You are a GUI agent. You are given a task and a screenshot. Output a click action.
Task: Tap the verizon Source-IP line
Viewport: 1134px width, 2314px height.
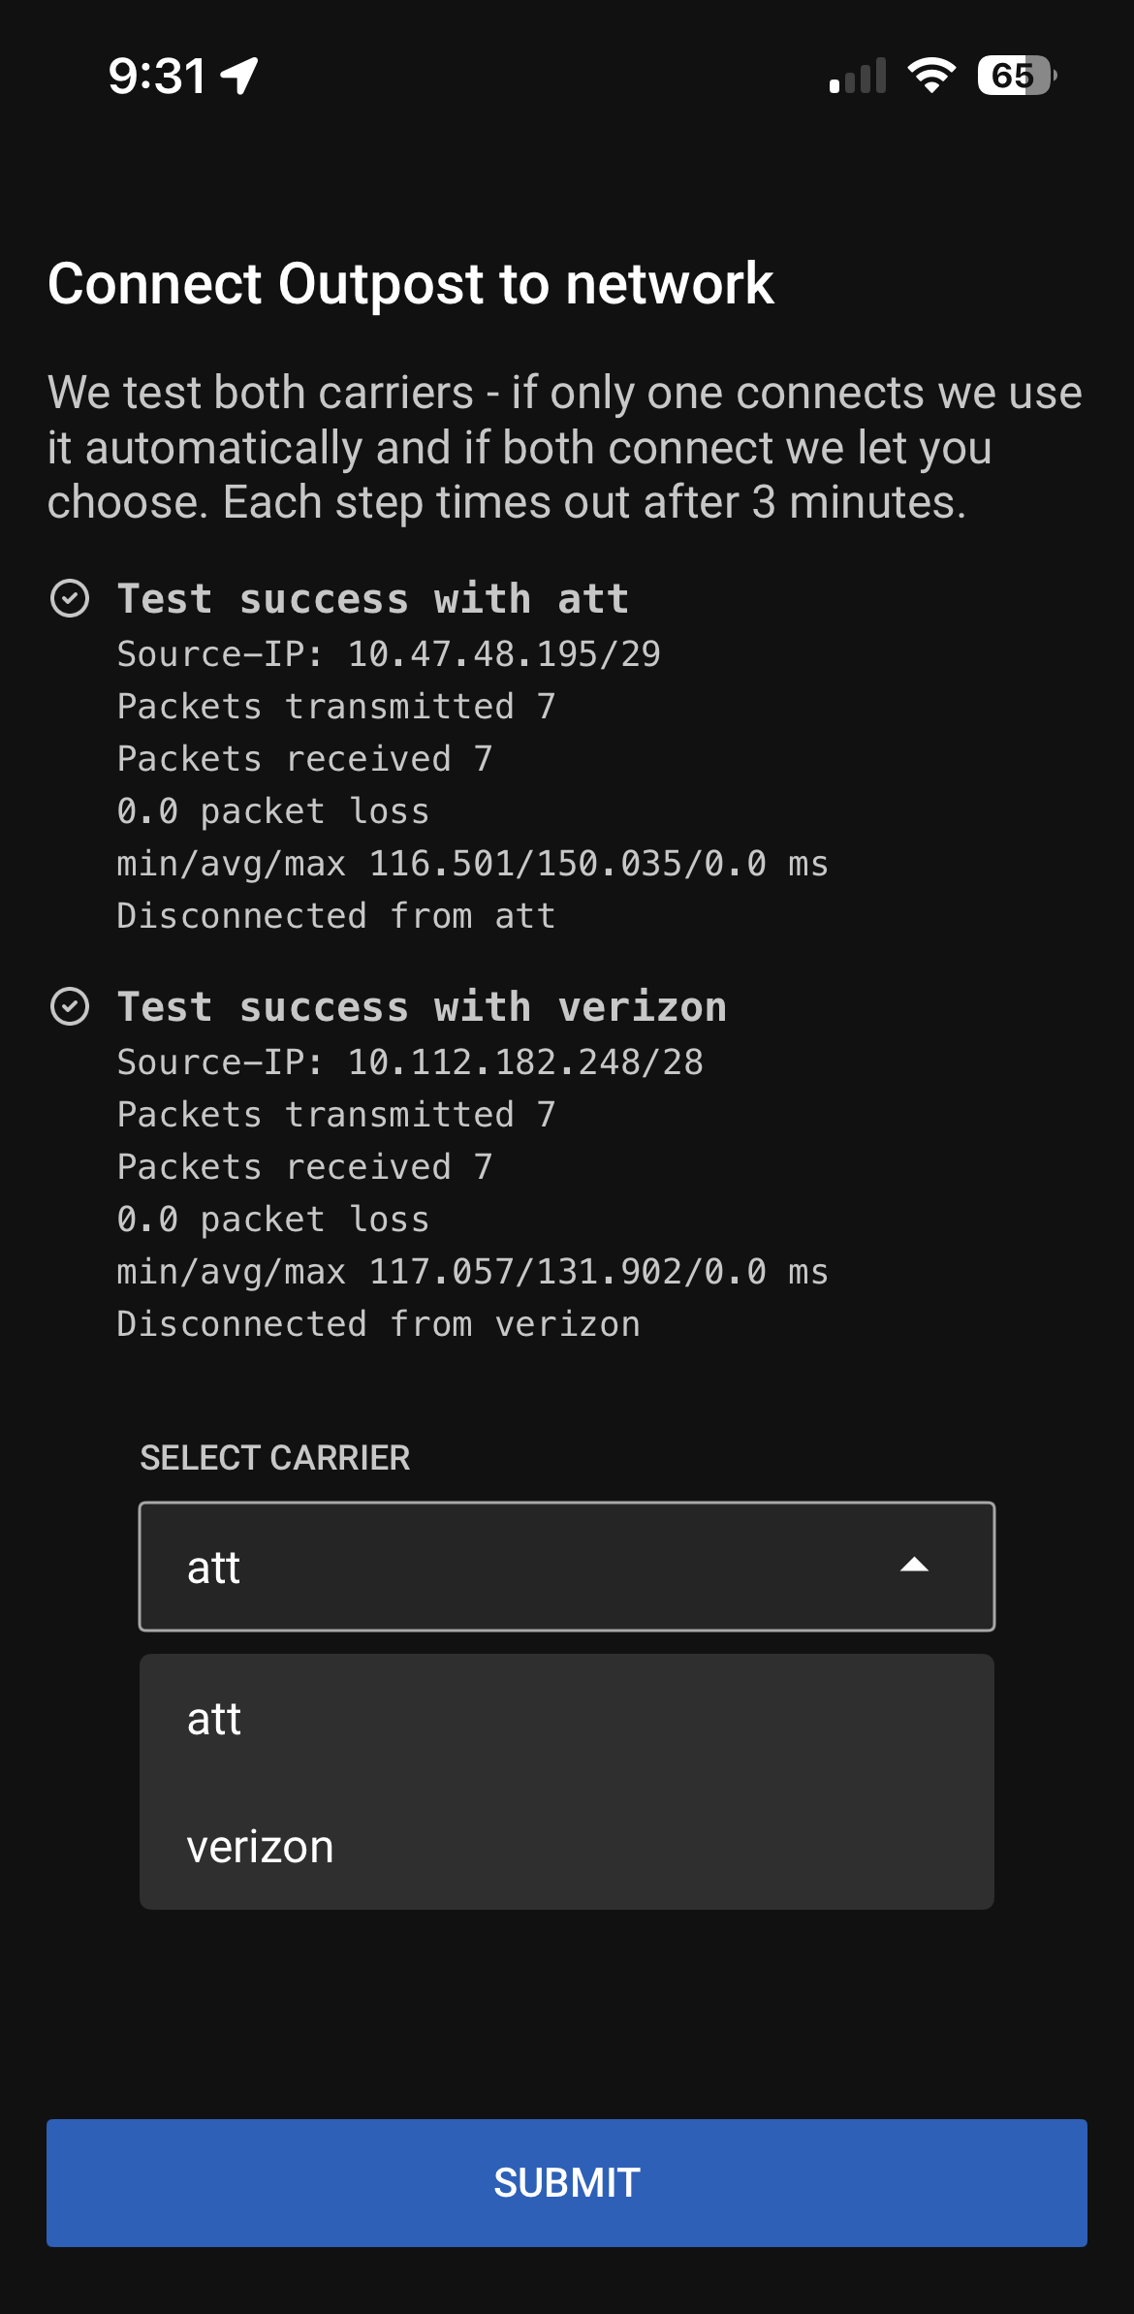[410, 1062]
